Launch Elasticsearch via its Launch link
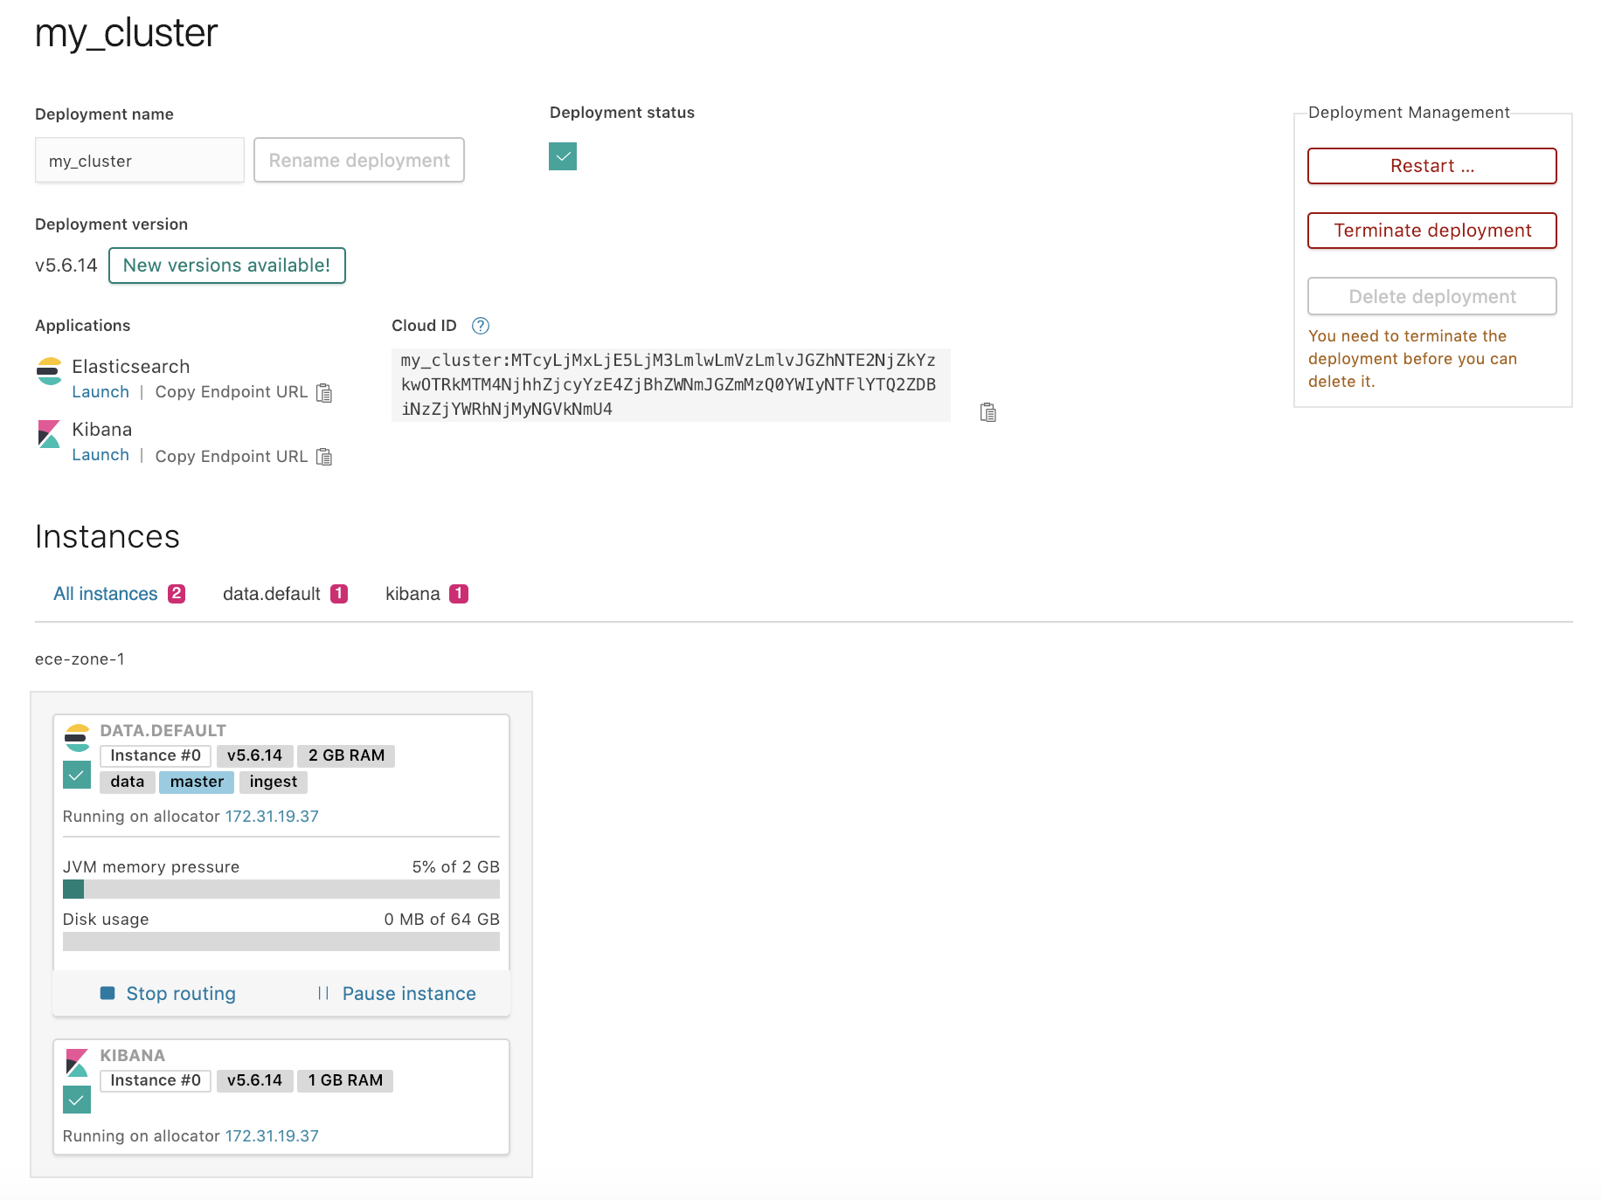 100,392
